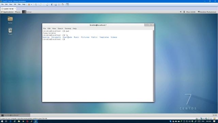Open VMware Help menu
218x123 pixels.
24,4
